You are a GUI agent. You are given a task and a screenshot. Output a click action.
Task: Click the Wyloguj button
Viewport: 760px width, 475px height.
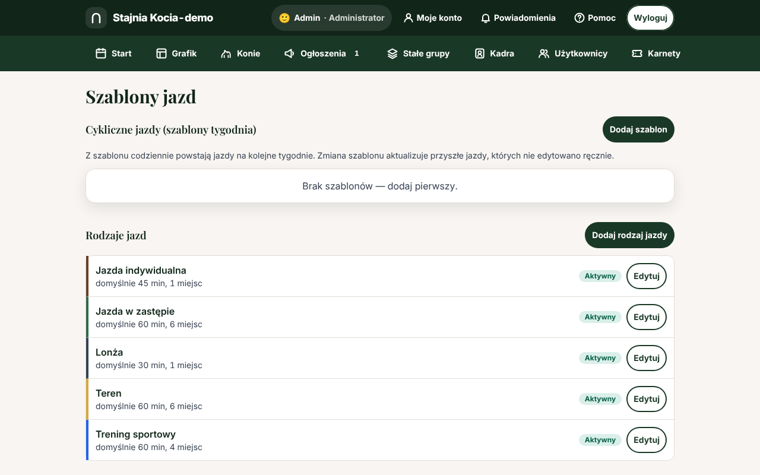(x=651, y=18)
